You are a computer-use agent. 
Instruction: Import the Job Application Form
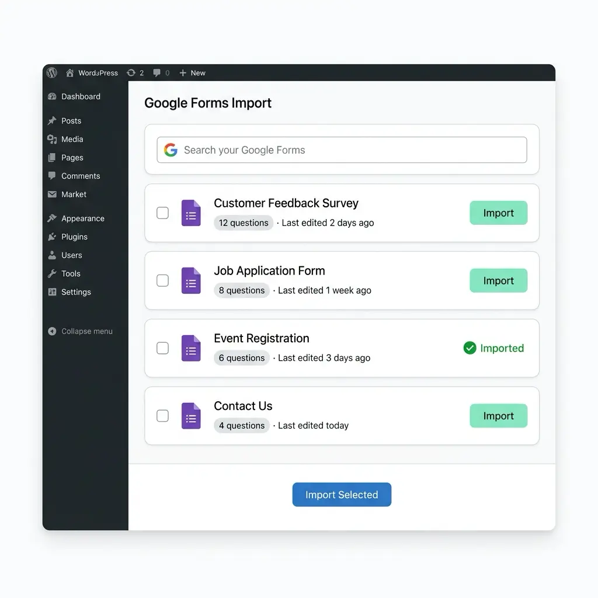(x=499, y=280)
